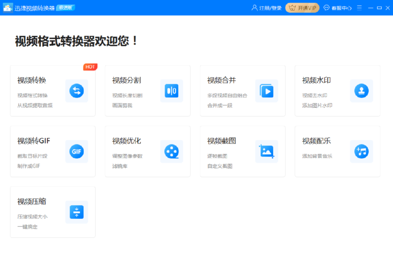The width and height of the screenshot is (393, 255).
Task: Select the 视频合并 card title
Action: 222,80
